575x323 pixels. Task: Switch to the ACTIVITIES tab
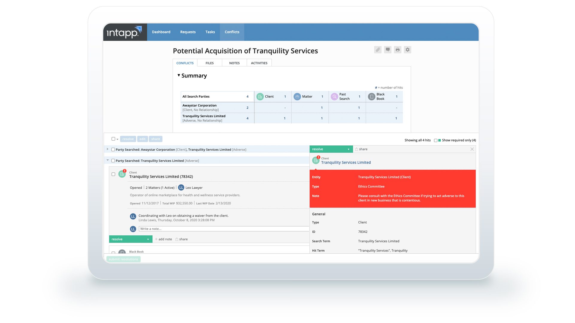(259, 63)
